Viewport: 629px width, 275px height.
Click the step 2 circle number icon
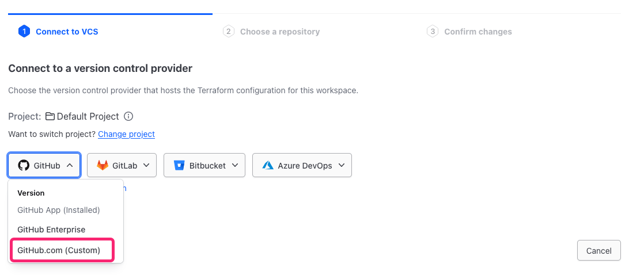(x=229, y=32)
